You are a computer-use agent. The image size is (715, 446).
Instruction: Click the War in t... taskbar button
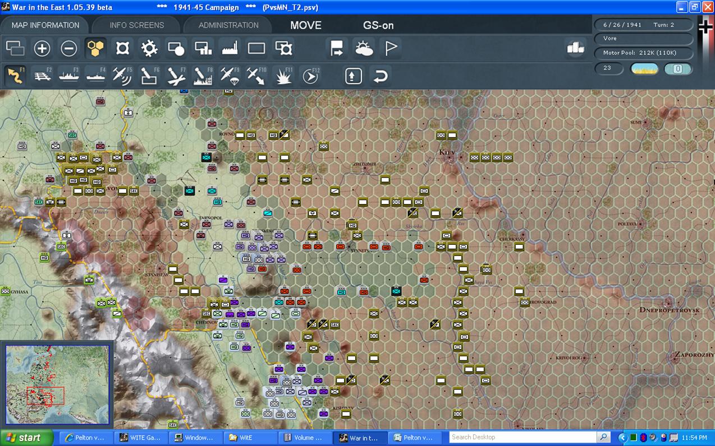click(x=360, y=438)
